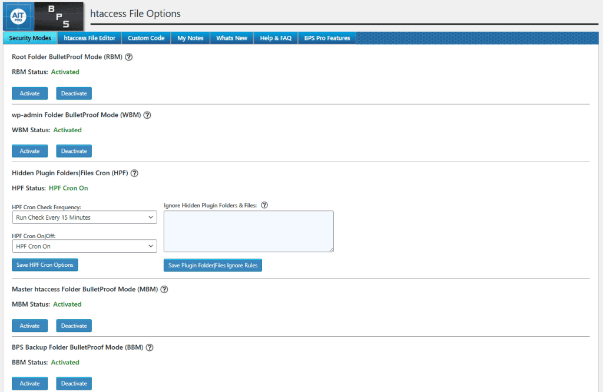Image resolution: width=603 pixels, height=392 pixels.
Task: Activate BPS Backup Folder BulletProof Mode
Action: [29, 383]
